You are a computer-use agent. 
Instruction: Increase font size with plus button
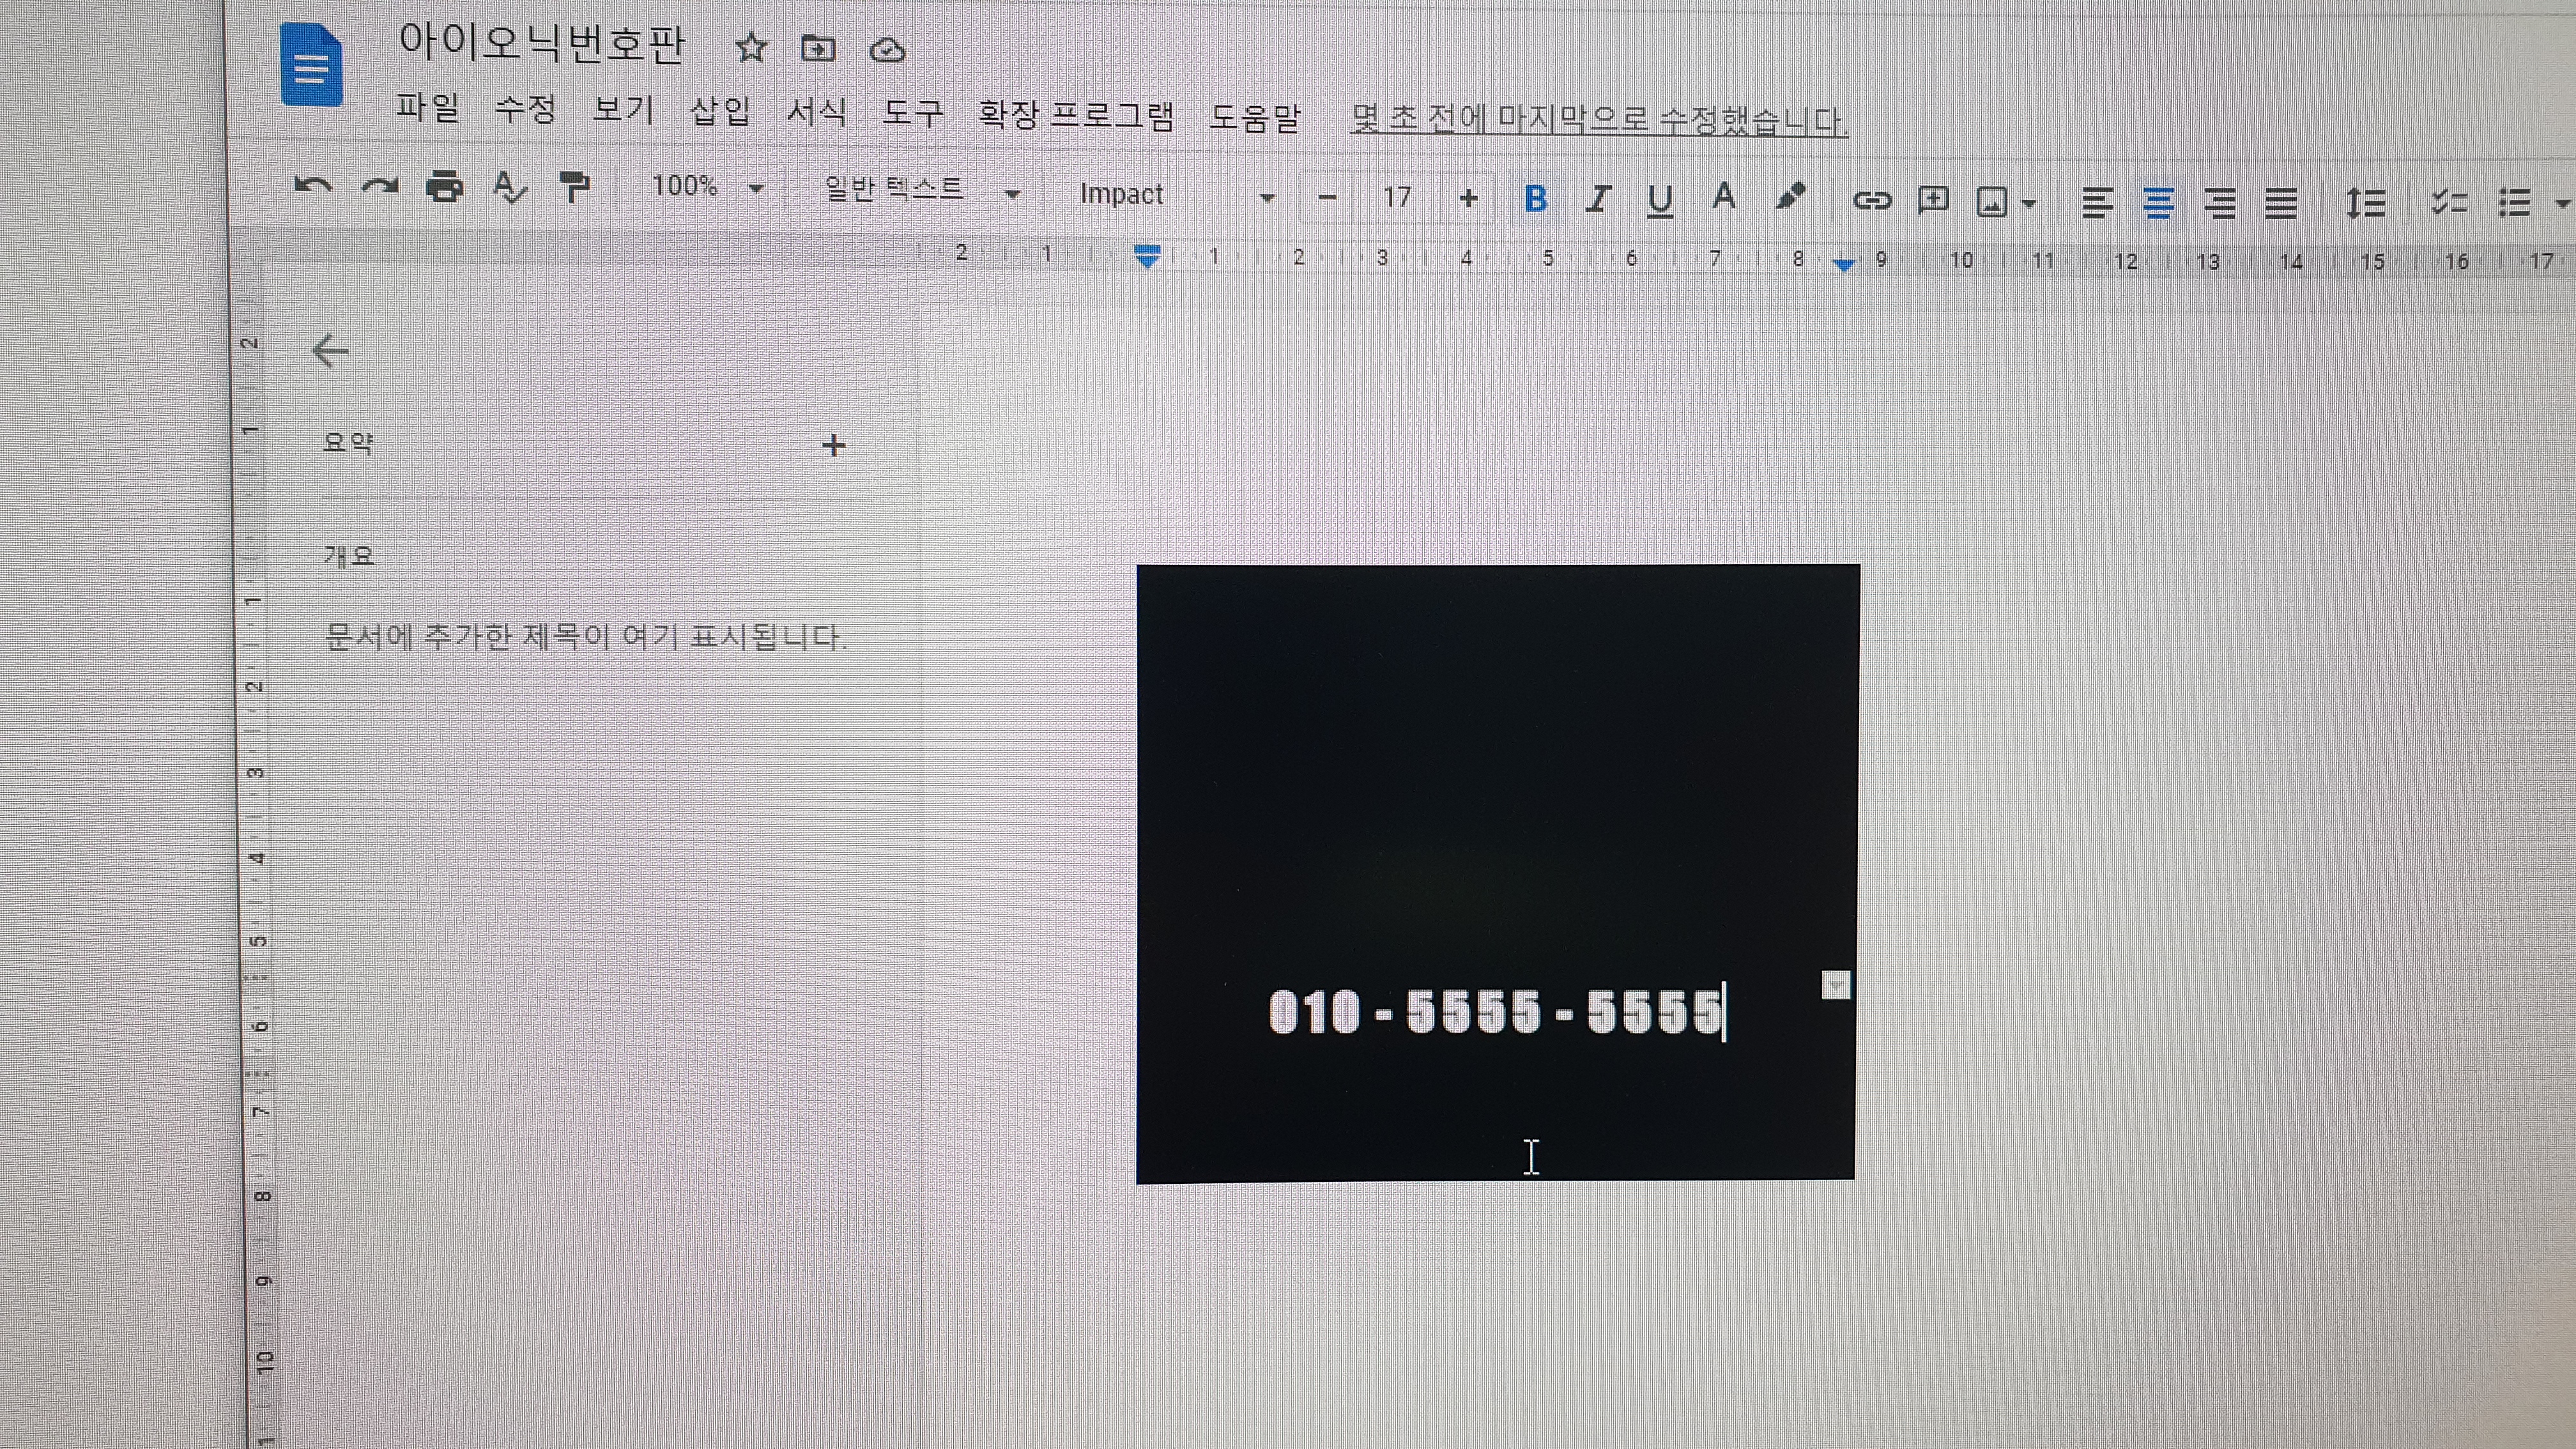pos(1468,198)
